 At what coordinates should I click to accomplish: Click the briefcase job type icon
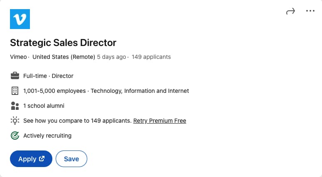click(x=15, y=76)
